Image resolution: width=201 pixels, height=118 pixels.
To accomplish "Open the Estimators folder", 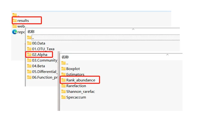I will point(73,74).
